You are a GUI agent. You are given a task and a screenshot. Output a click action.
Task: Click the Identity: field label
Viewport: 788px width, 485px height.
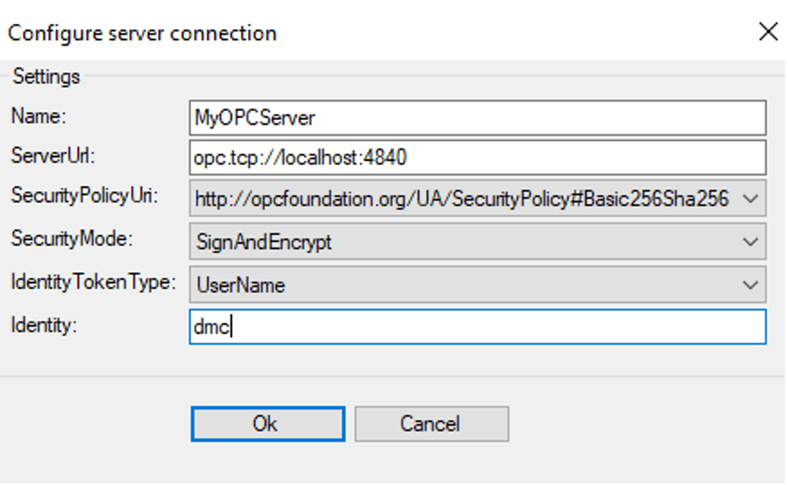tap(44, 325)
